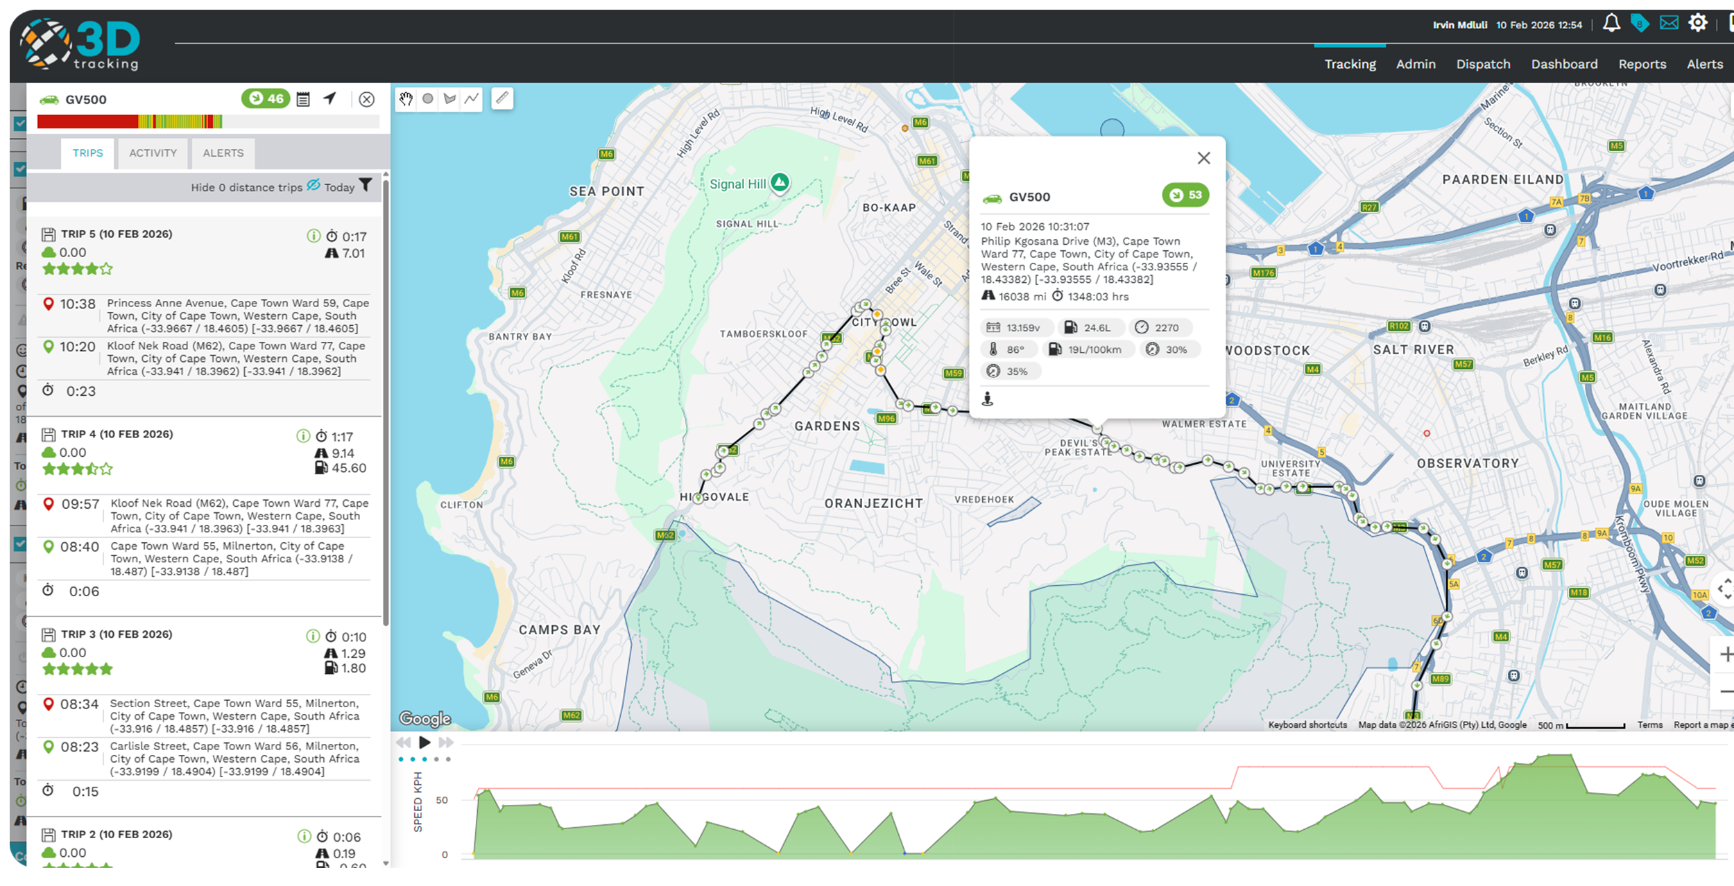The image size is (1734, 886).
Task: Play the trip replay
Action: coord(424,742)
